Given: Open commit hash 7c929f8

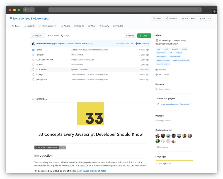Looking at the screenshot, I should (x=122, y=44).
